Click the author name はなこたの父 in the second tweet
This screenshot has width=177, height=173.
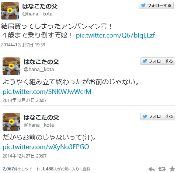point(41,62)
